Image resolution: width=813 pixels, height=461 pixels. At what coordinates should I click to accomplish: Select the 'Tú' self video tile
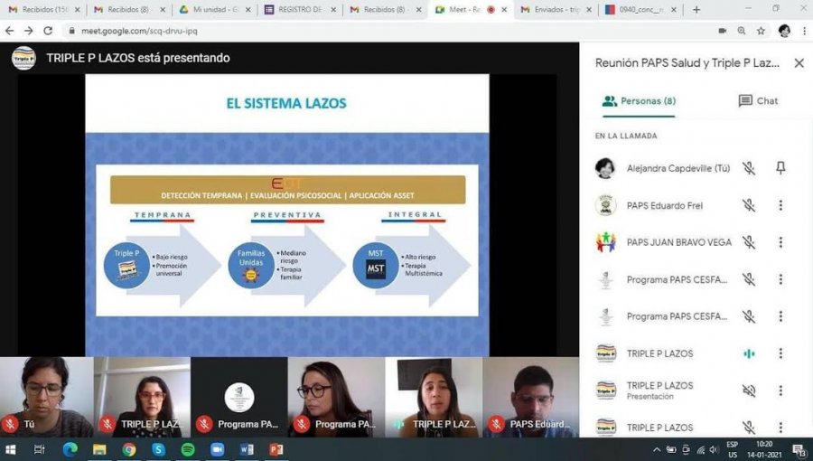[47, 397]
